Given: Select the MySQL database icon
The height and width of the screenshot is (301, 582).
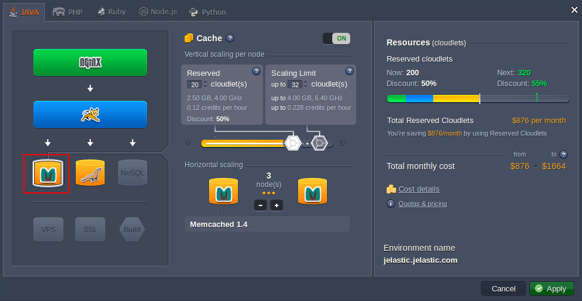Looking at the screenshot, I should click(x=90, y=173).
